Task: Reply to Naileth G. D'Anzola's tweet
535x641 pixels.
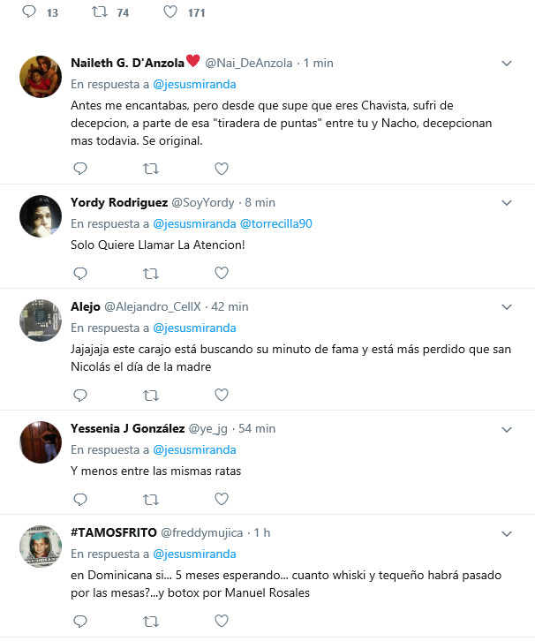Action: (x=79, y=168)
